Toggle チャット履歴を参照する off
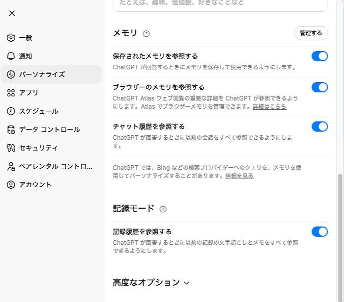Screen dimensions: 344x302 point(320,127)
